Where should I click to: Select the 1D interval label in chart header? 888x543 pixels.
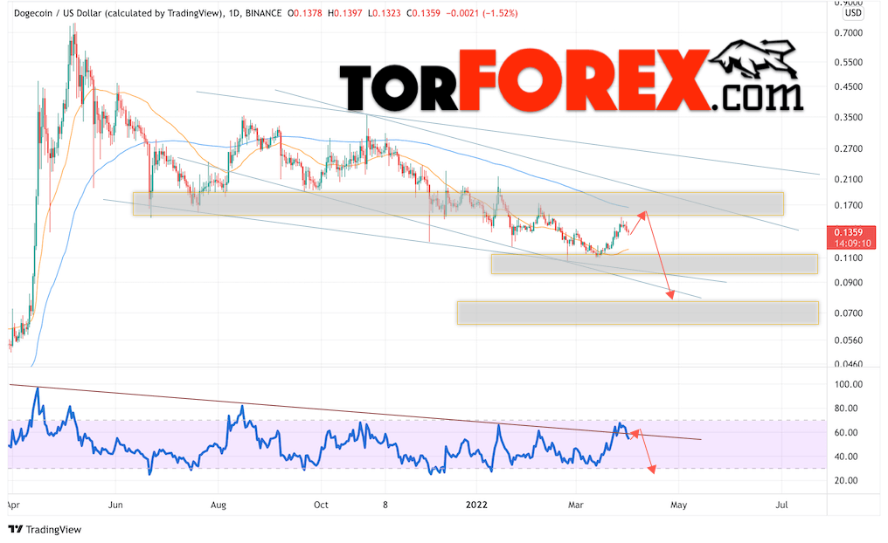[x=234, y=13]
